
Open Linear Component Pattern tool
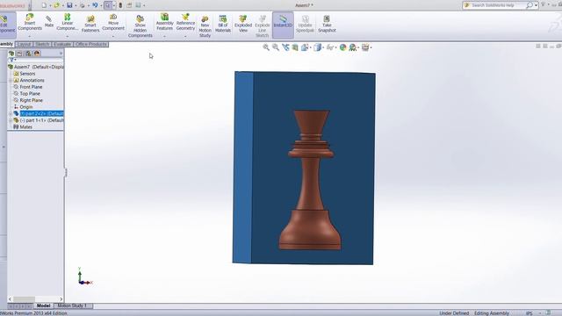(x=67, y=22)
